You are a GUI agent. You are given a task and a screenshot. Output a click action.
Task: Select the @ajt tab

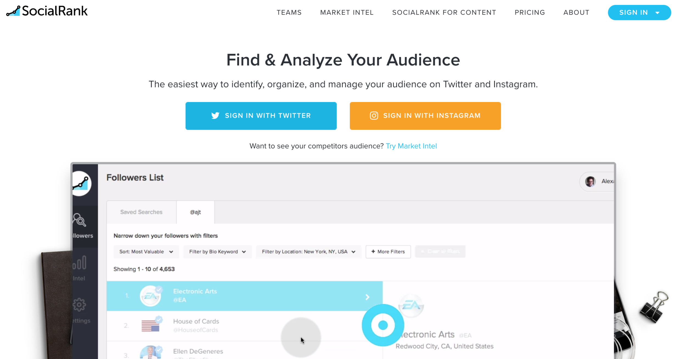(x=195, y=212)
